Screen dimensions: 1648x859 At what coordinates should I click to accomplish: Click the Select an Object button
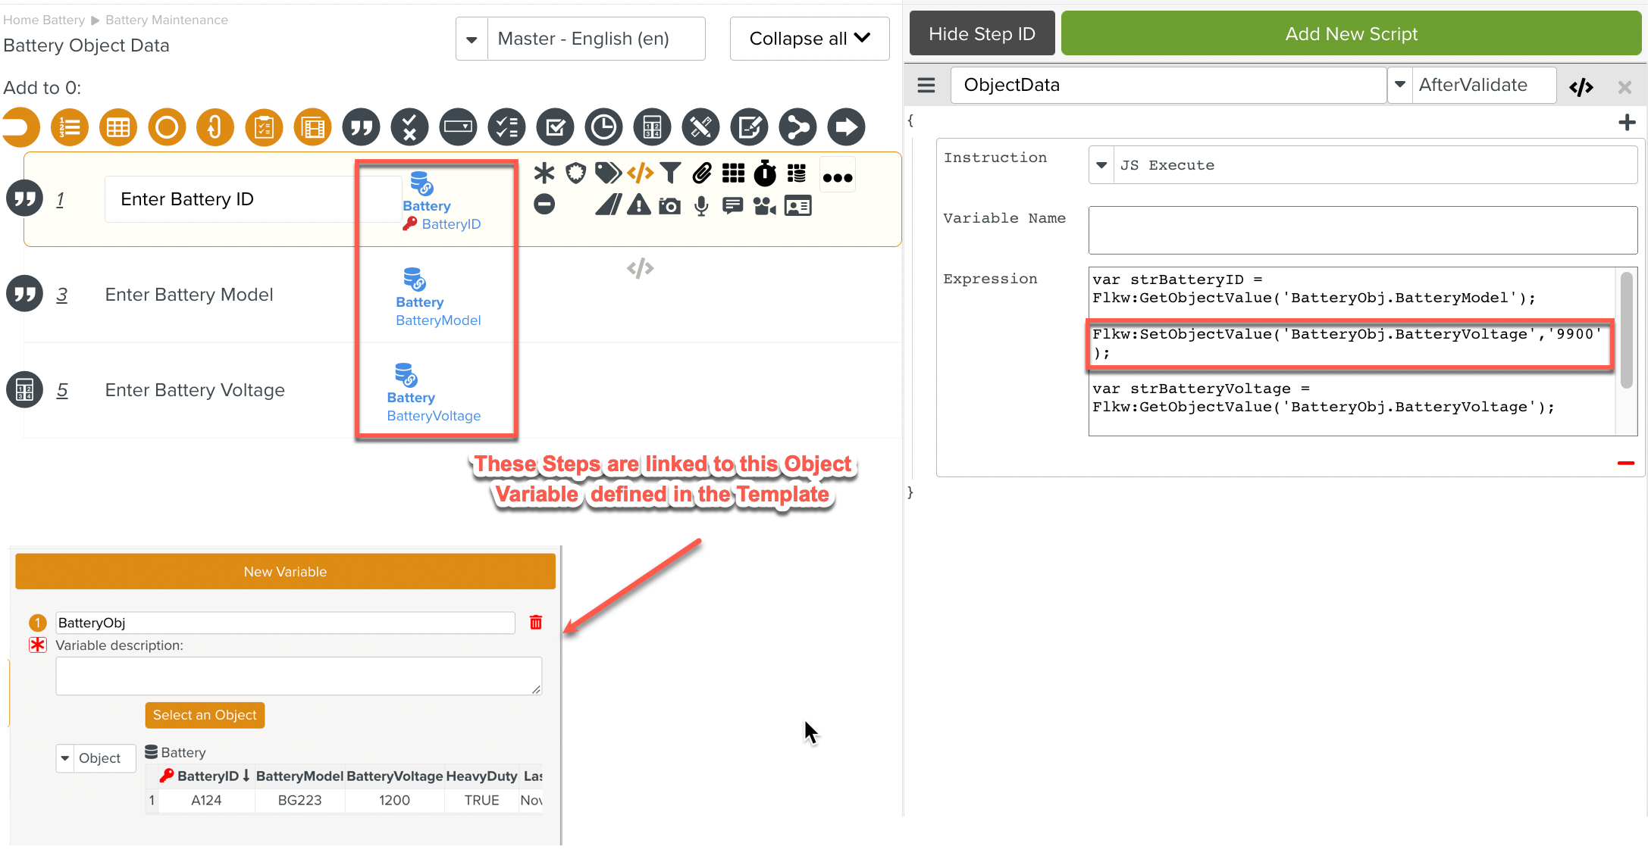pyautogui.click(x=205, y=715)
